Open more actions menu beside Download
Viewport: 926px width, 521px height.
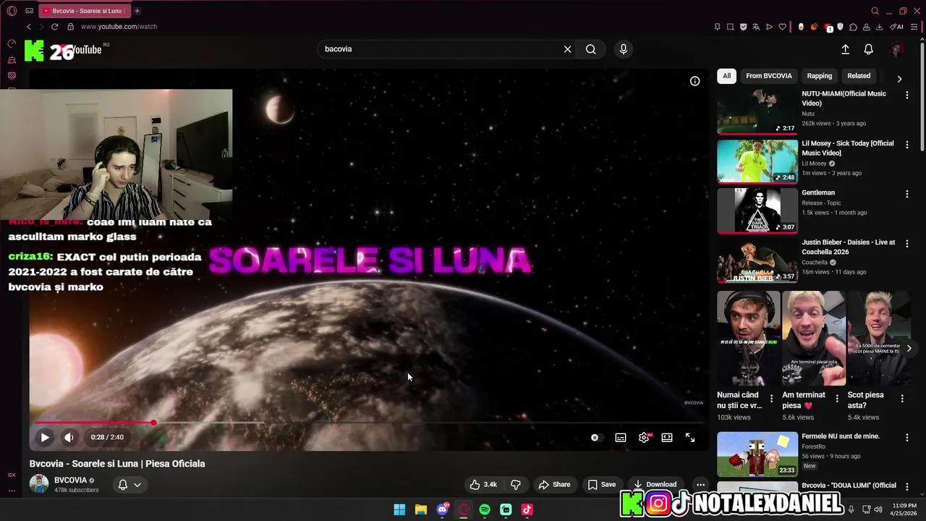tap(700, 485)
